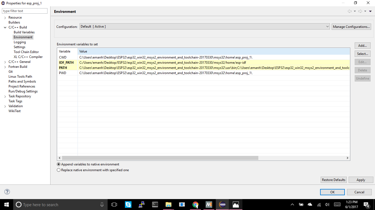Select the CWD variable row

(x=203, y=57)
